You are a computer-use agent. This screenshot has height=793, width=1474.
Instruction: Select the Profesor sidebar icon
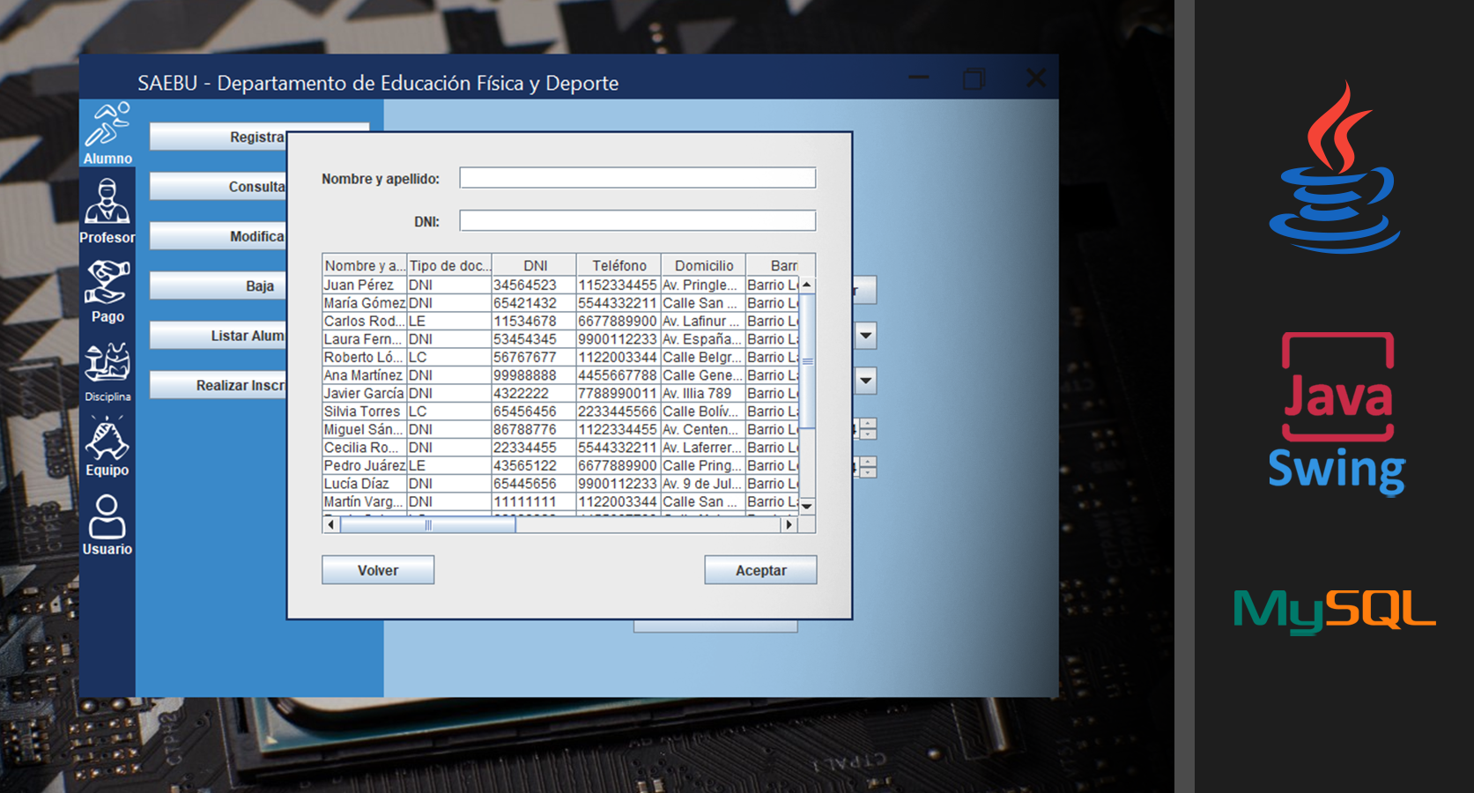pyautogui.click(x=107, y=210)
